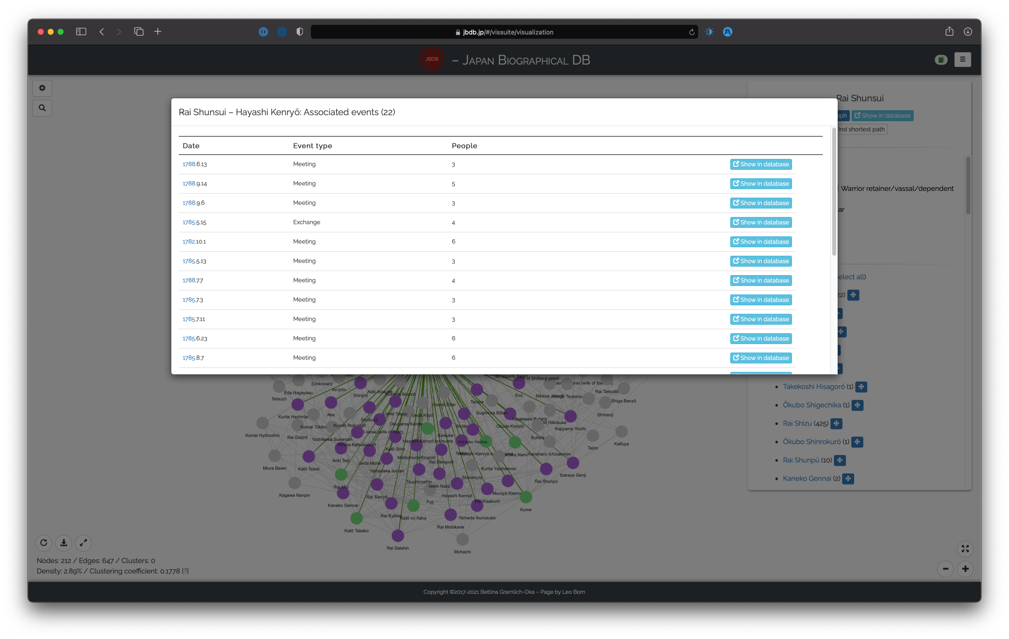Open the Takekoshi Hisagorō link in the side panel
Viewport: 1009px width, 639px height.
pos(813,387)
